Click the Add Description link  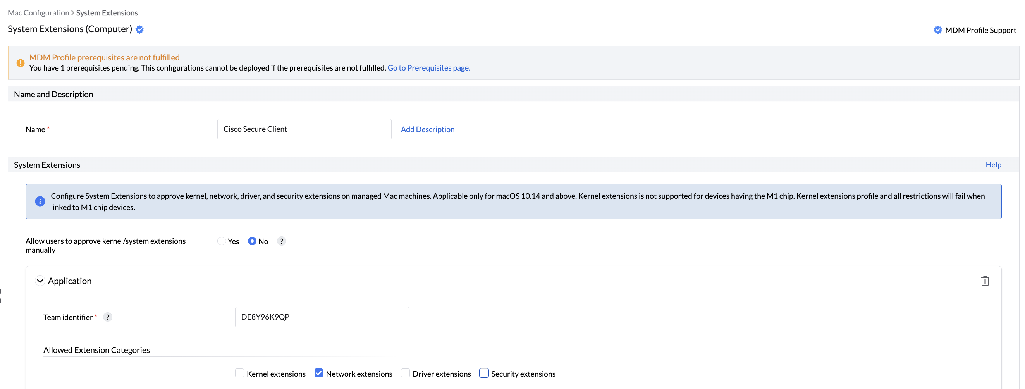pos(428,129)
